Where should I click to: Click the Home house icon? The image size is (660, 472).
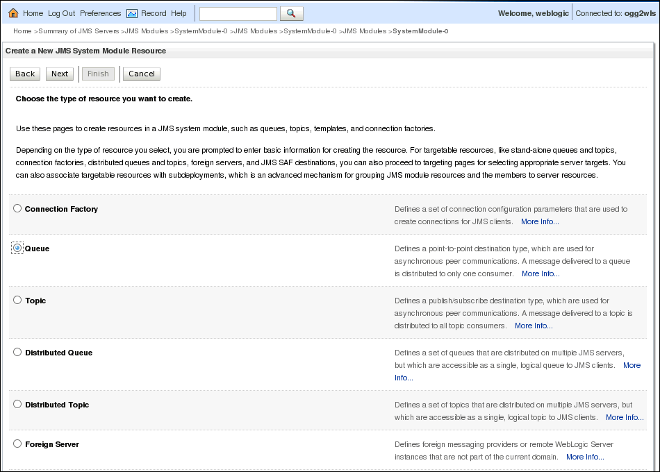click(13, 13)
